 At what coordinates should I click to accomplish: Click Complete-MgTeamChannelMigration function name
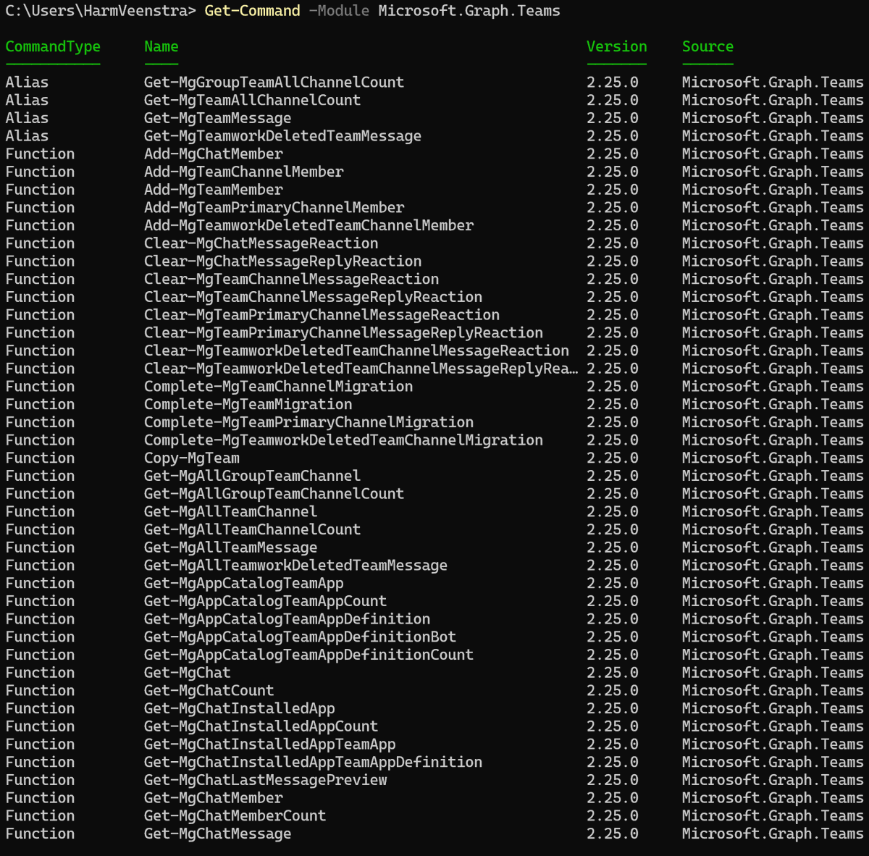click(x=279, y=387)
